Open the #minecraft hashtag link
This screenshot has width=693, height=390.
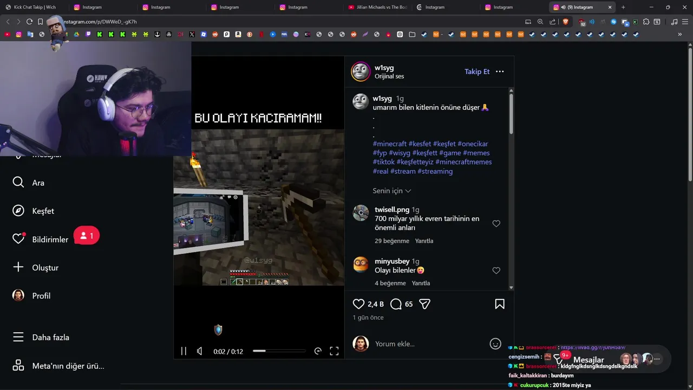coord(390,144)
